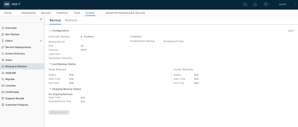The height and width of the screenshot is (127, 298).
Task: Open Advanced Networking & Security tab
Action: coord(125,13)
